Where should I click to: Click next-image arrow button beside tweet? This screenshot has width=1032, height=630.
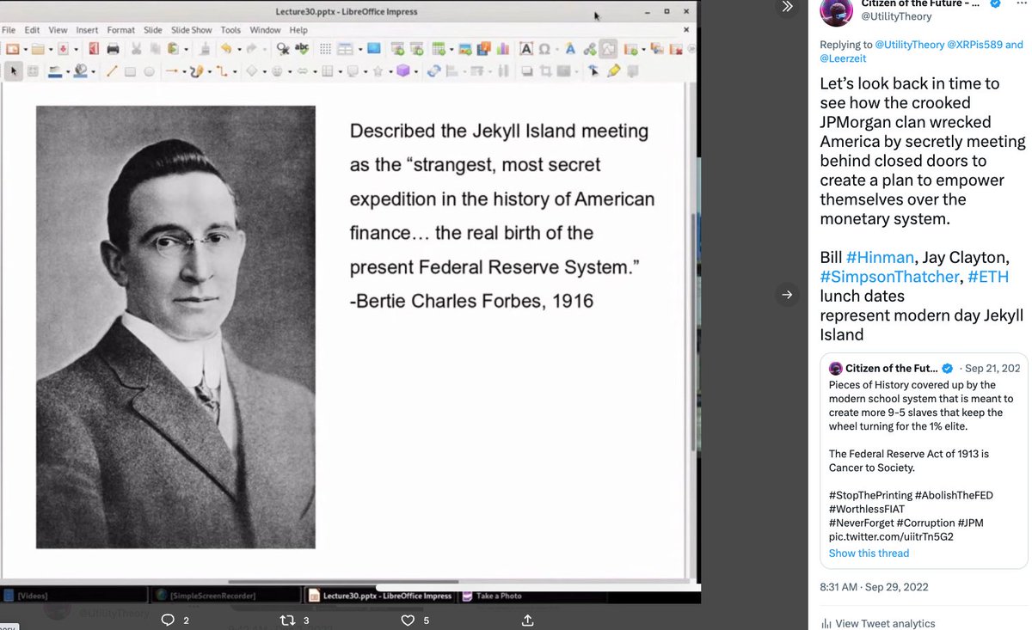[786, 295]
